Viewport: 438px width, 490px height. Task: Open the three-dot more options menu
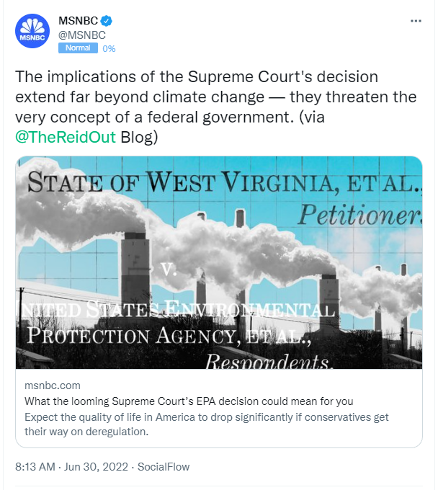click(x=416, y=21)
